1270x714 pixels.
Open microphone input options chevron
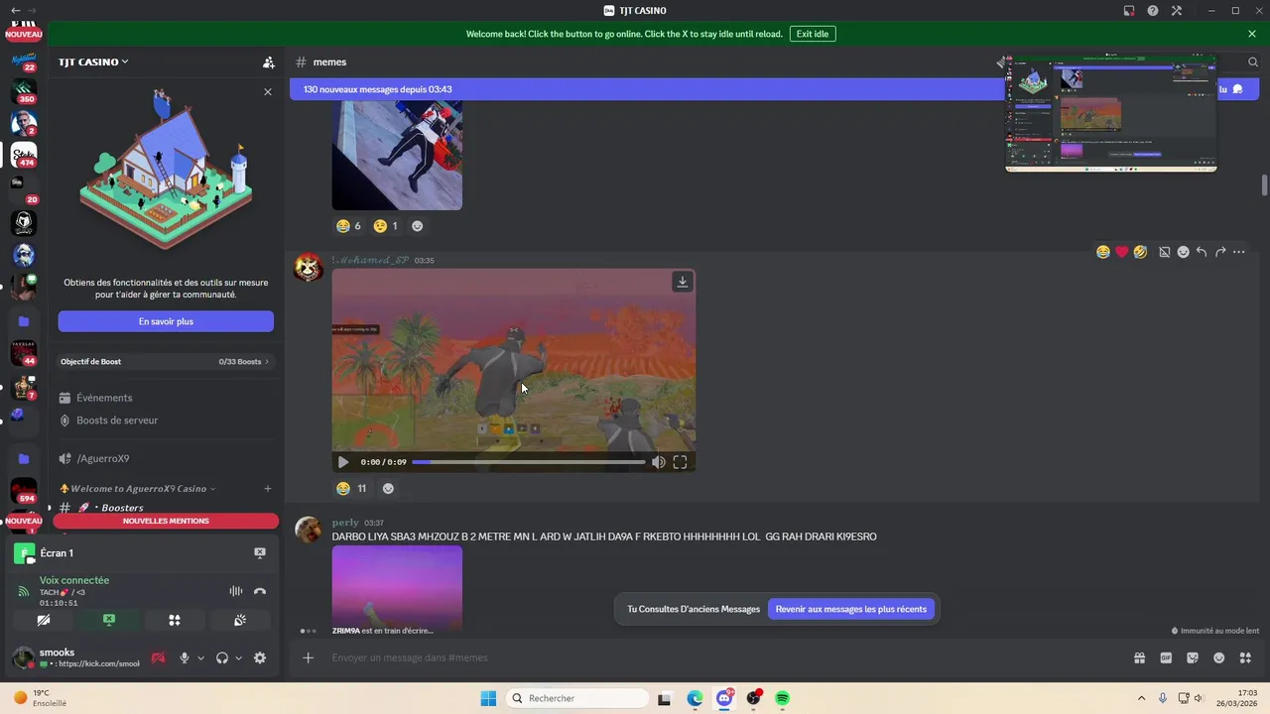(200, 657)
